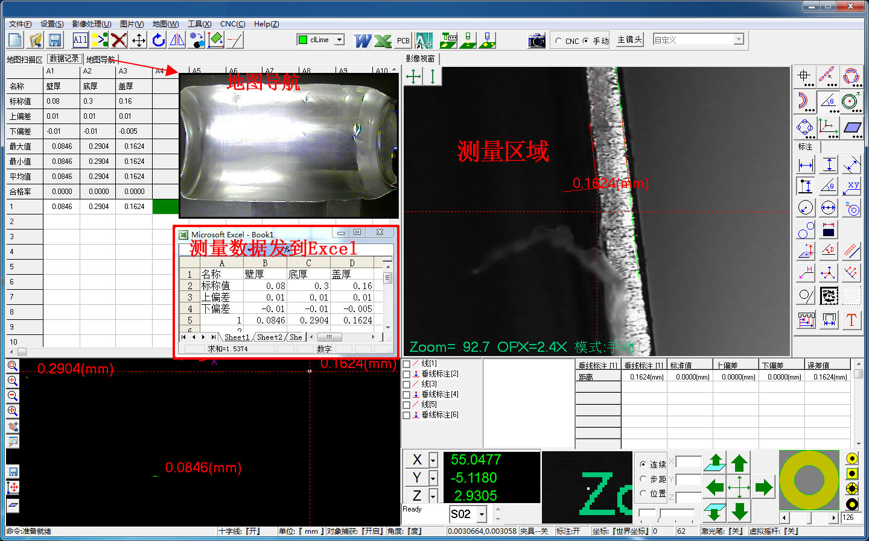
Task: Open the 影像处理(U) menu
Action: point(91,24)
